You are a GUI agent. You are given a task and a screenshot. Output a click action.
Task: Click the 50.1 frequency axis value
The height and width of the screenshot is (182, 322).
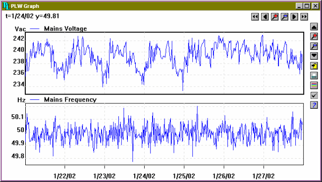coord(18,117)
